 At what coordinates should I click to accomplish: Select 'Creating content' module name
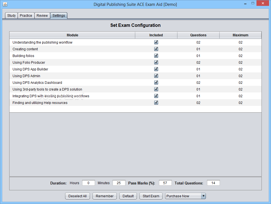click(x=25, y=49)
